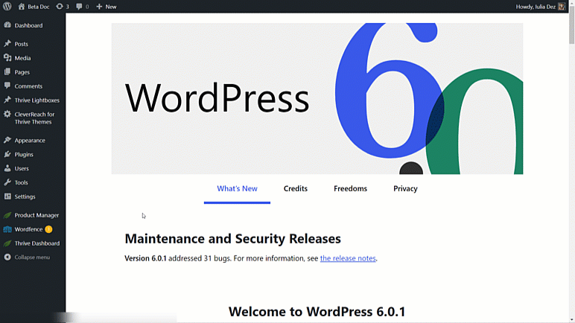Click the Collapse menu arrow icon
The image size is (575, 323).
[x=7, y=257]
